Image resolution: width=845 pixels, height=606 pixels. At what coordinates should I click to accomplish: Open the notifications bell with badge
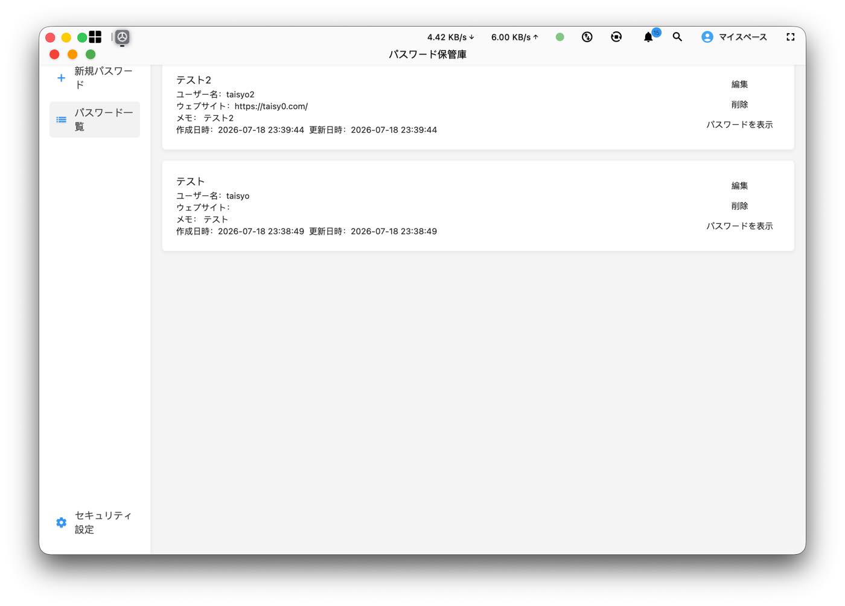(649, 37)
